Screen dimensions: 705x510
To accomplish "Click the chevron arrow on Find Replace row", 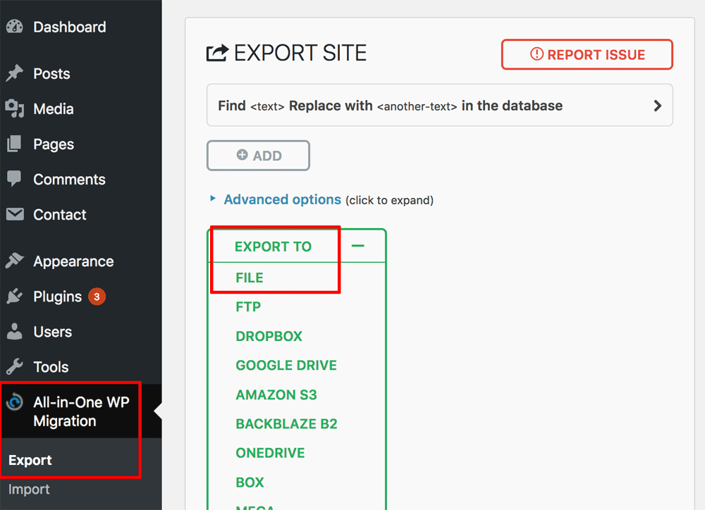I will point(657,106).
